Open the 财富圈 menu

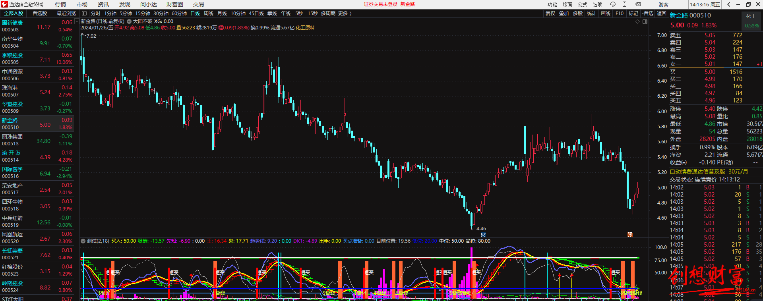[175, 4]
